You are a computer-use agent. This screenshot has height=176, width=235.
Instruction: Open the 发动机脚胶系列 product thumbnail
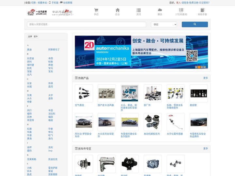click(153, 122)
